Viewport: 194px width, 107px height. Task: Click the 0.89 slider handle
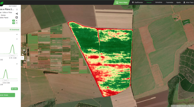coord(14,56)
